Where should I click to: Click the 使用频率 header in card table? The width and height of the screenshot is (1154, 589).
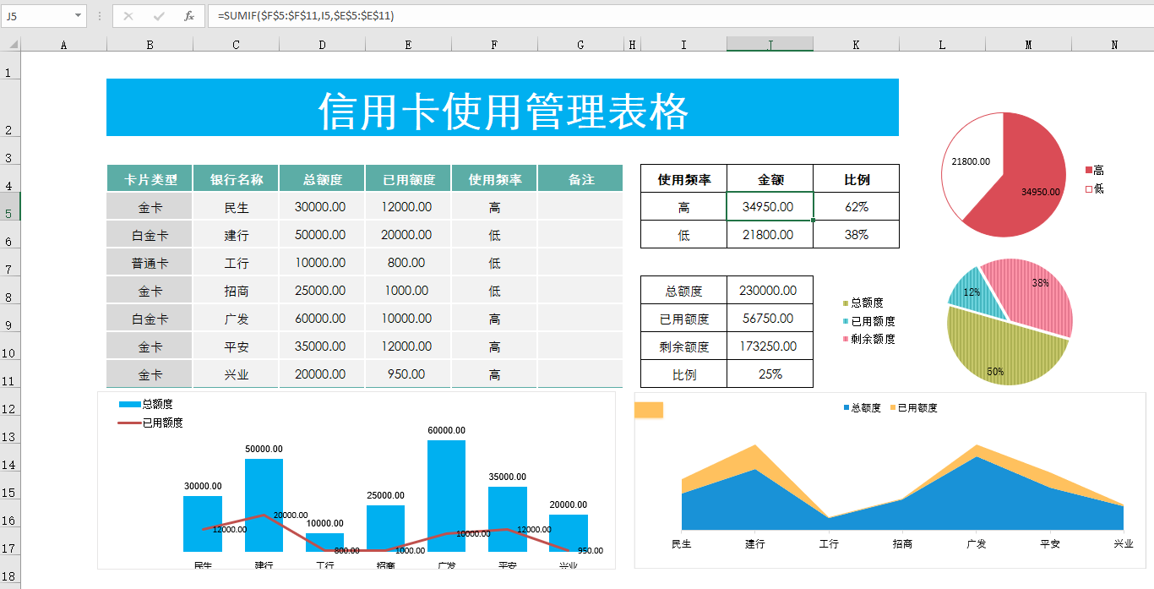494,179
